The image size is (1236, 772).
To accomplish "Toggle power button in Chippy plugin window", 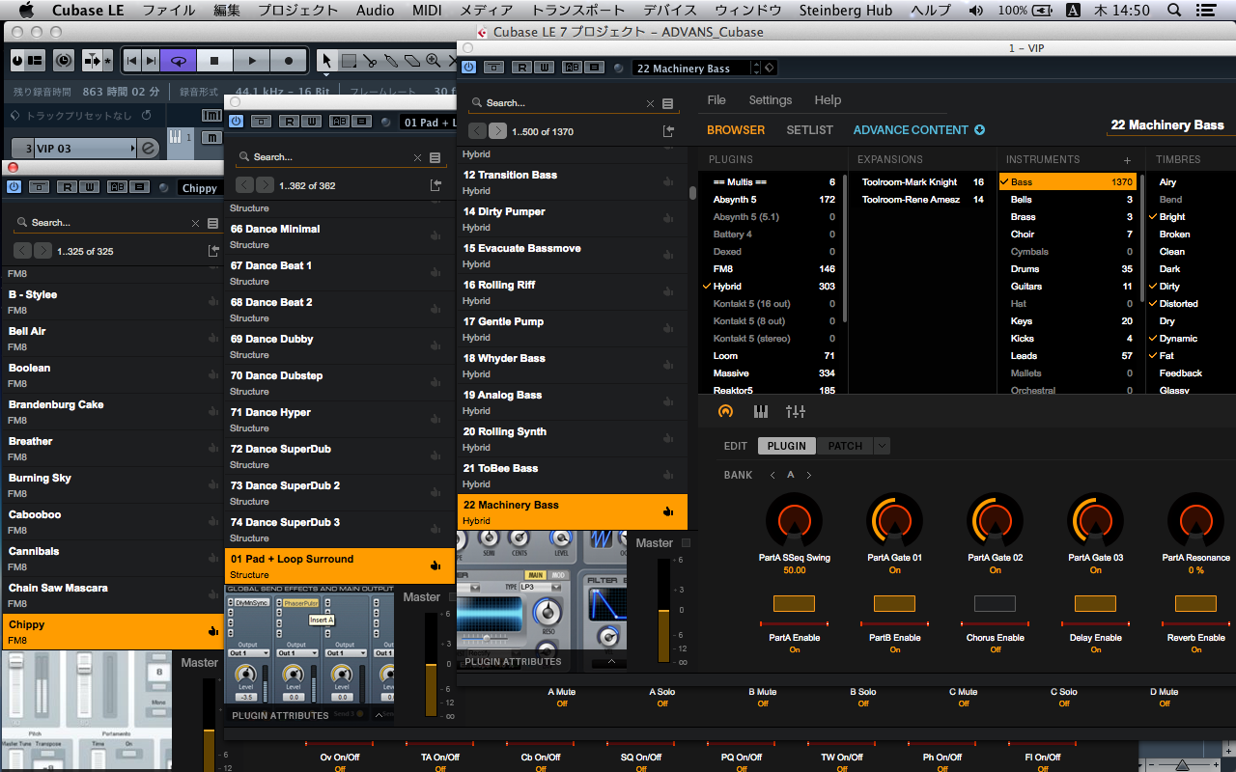I will pyautogui.click(x=13, y=187).
